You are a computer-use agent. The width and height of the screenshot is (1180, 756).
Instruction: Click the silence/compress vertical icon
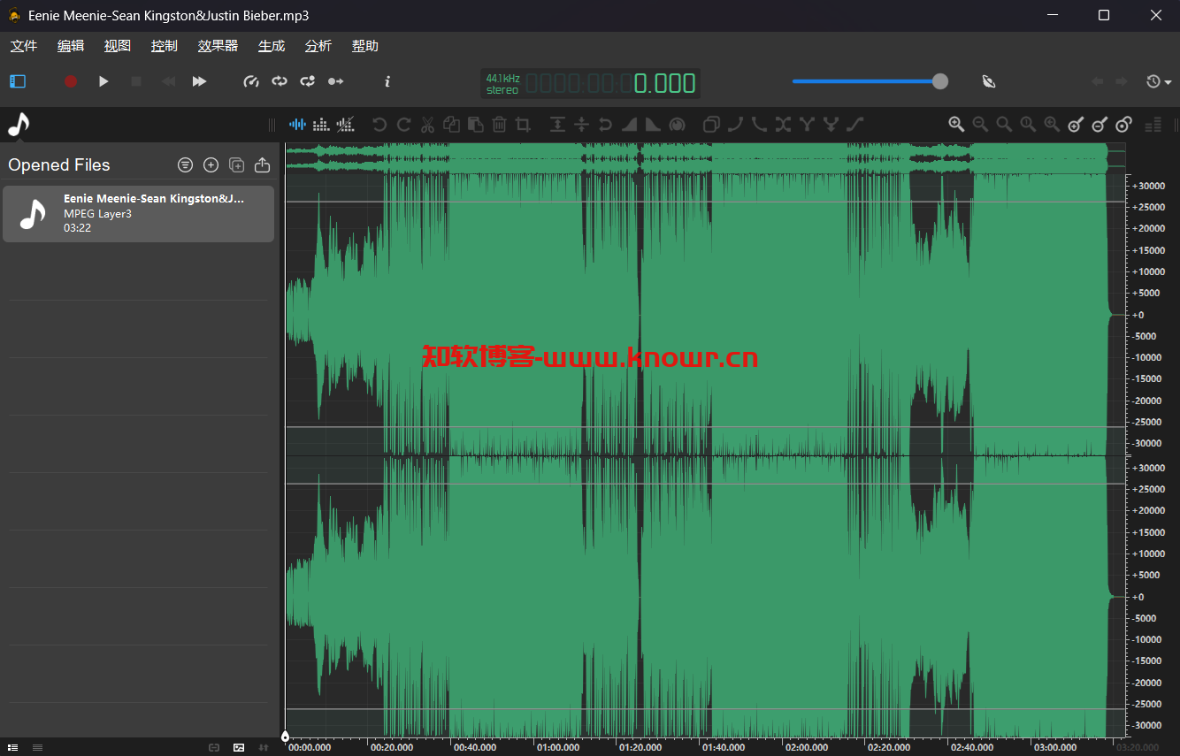[581, 125]
